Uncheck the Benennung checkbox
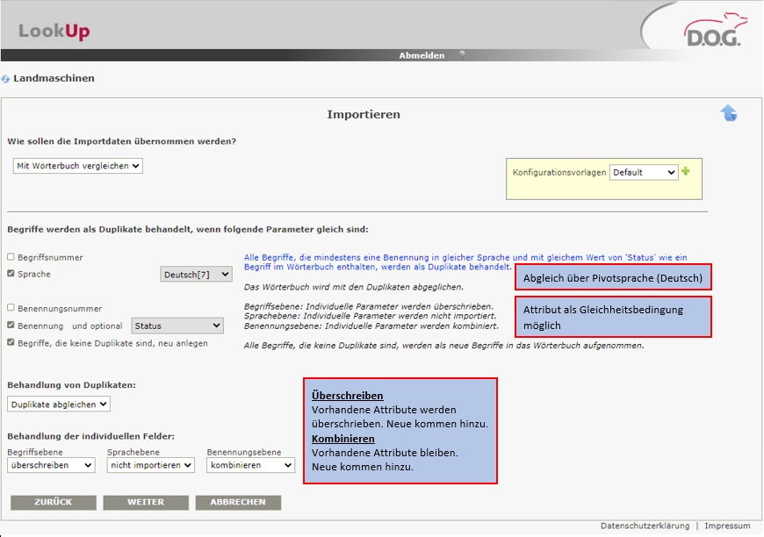This screenshot has height=537, width=764. click(x=11, y=326)
